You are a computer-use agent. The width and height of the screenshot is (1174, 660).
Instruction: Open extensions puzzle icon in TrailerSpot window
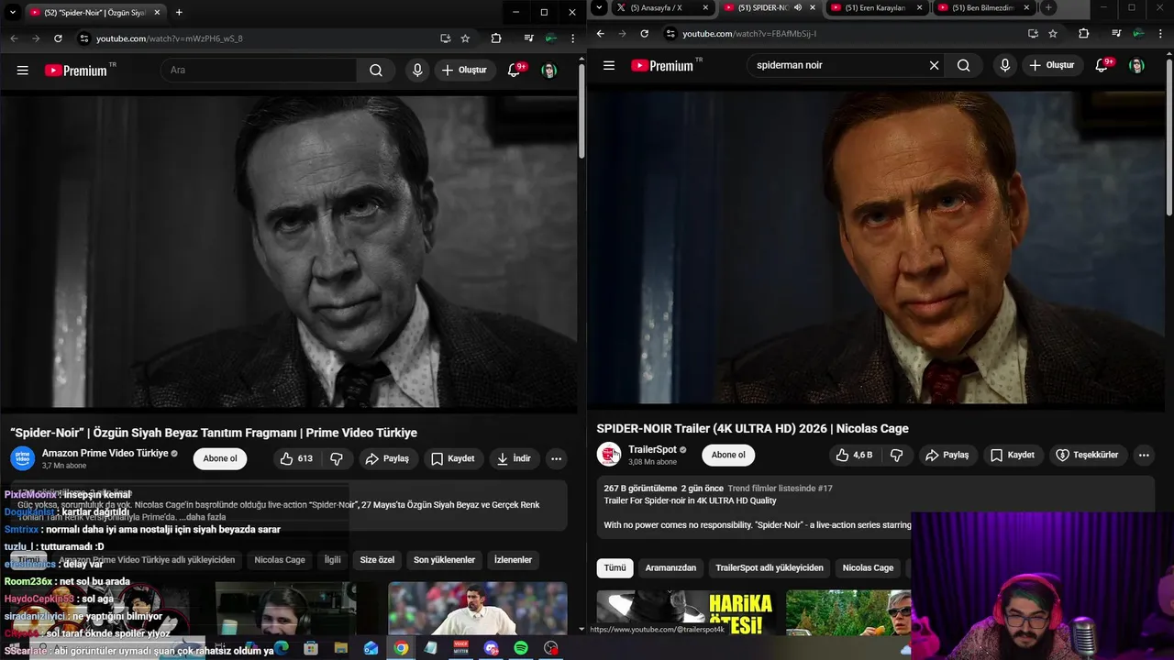click(x=1083, y=34)
